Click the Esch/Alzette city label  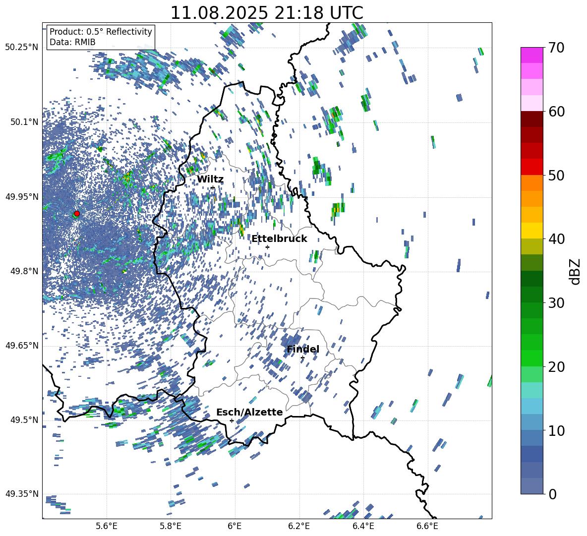tap(249, 413)
